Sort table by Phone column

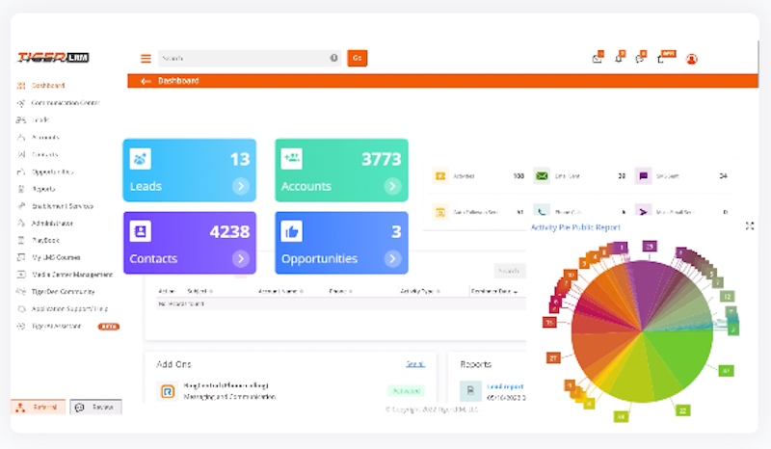[x=340, y=291]
